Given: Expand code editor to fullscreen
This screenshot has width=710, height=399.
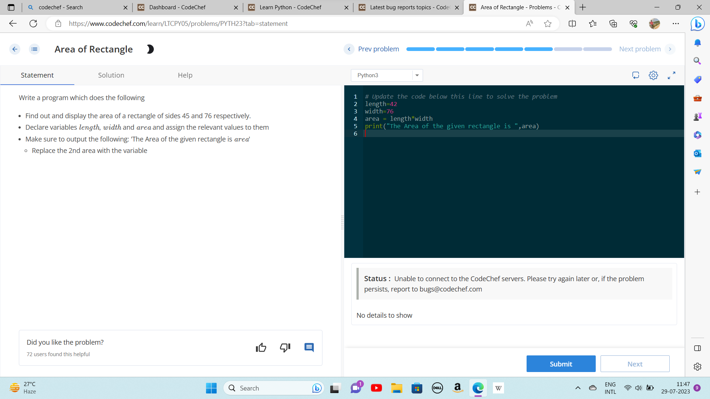Looking at the screenshot, I should point(672,75).
